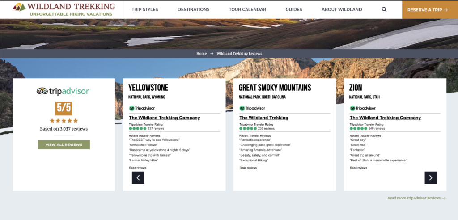This screenshot has width=458, height=220.
Task: Click review "Exceptional Hiking"
Action: click(254, 160)
